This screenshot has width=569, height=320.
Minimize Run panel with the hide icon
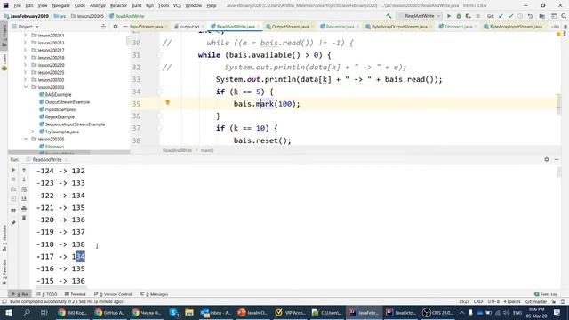[x=557, y=159]
